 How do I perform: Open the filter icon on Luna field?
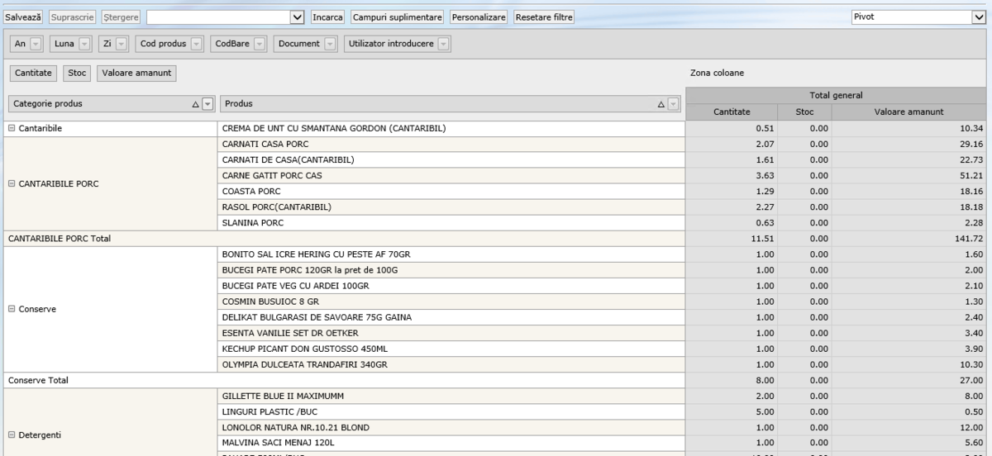(x=83, y=44)
